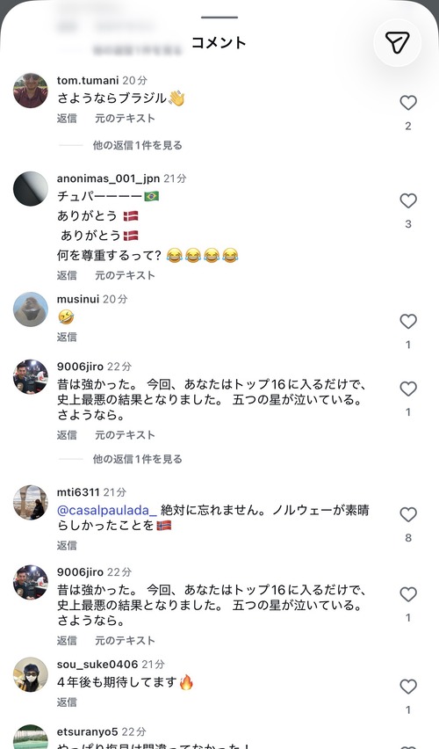Open etsuranyo5's username profile
The height and width of the screenshot is (749, 439).
(87, 731)
